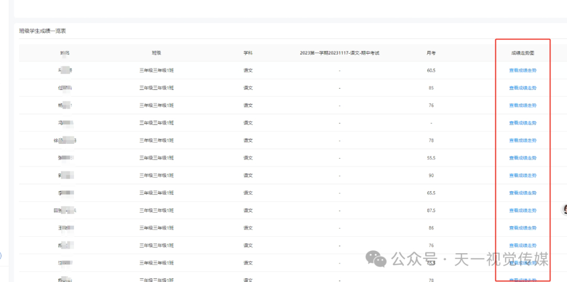Image resolution: width=567 pixels, height=282 pixels.
Task: Click the 班级 column header
Action: [x=156, y=53]
